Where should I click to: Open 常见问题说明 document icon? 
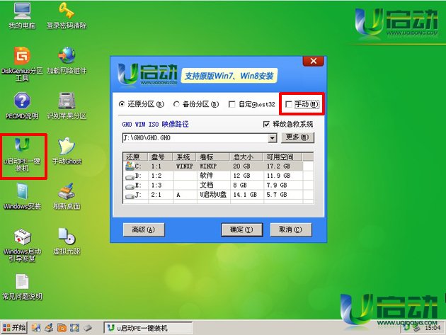point(22,287)
